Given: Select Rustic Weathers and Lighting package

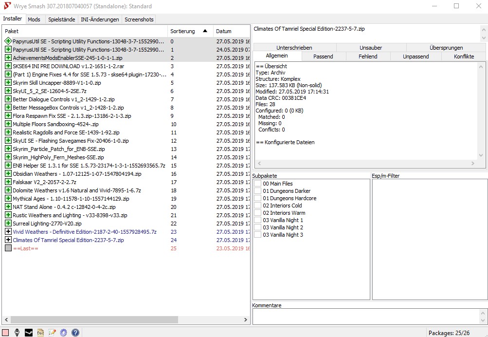Looking at the screenshot, I should pos(126,215).
